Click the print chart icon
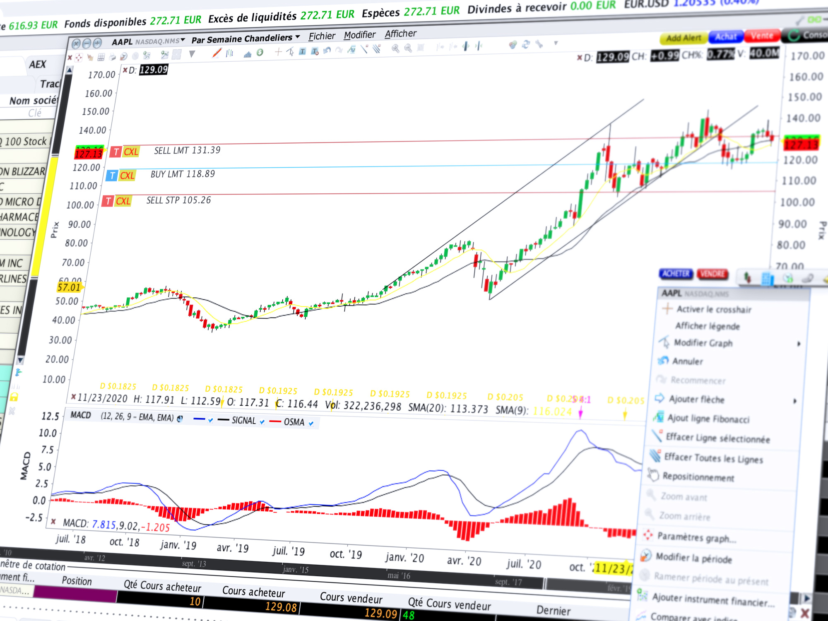 coord(113,57)
